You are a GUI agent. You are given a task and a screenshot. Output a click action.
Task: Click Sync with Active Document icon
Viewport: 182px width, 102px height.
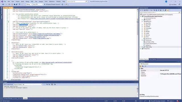pos(154,10)
